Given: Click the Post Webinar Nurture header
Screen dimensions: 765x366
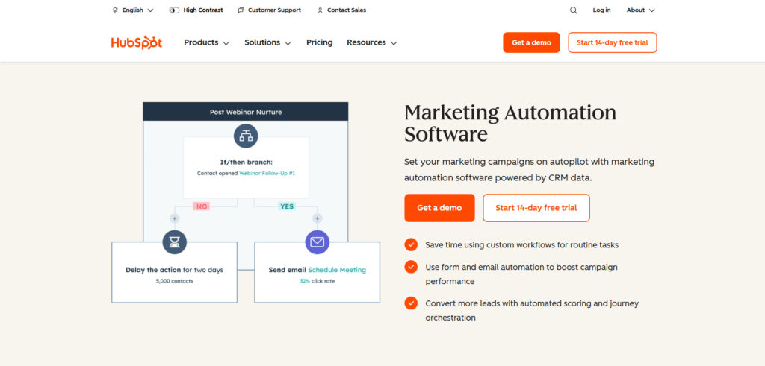Looking at the screenshot, I should tap(245, 112).
